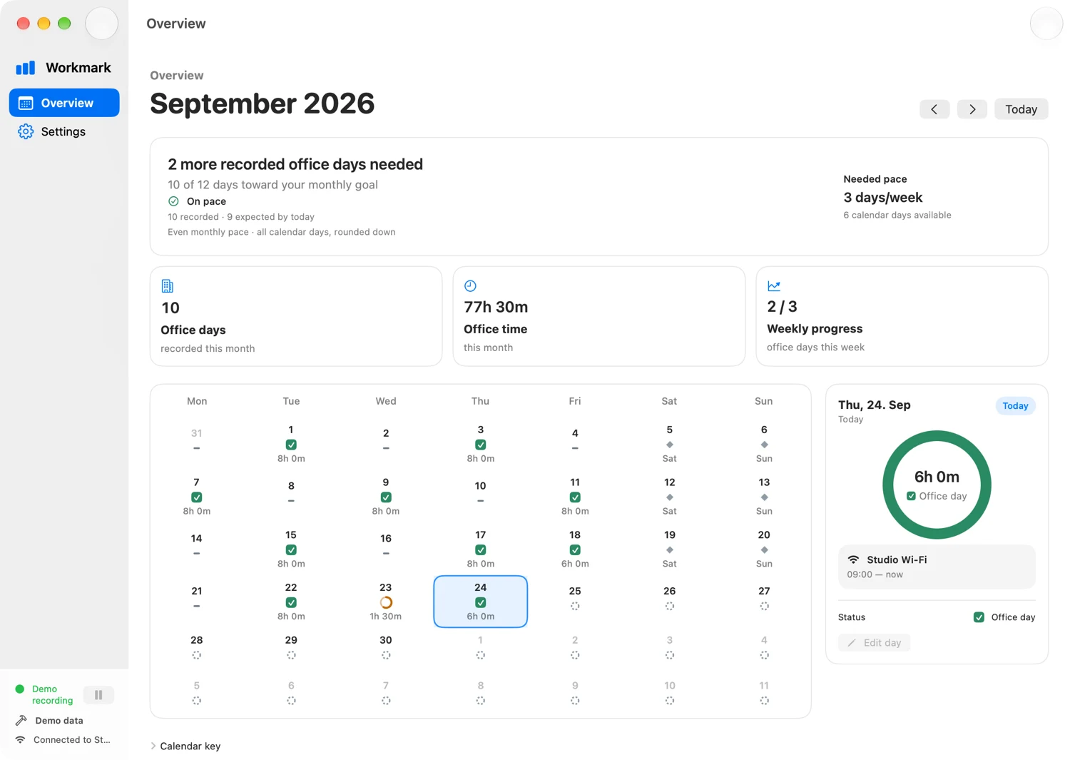Image resolution: width=1070 pixels, height=760 pixels.
Task: Go to the previous month
Action: [x=934, y=109]
